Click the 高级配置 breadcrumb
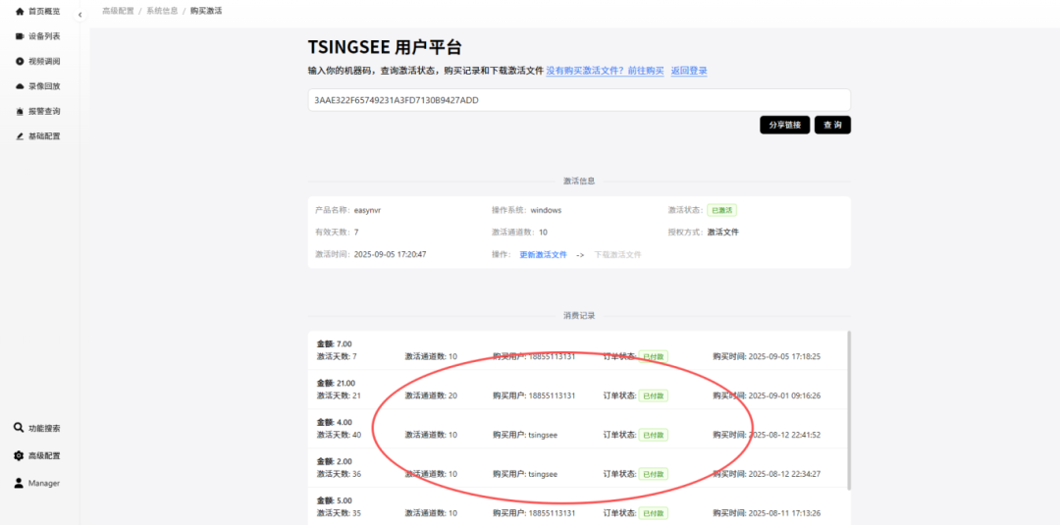The width and height of the screenshot is (1060, 525). pos(118,12)
